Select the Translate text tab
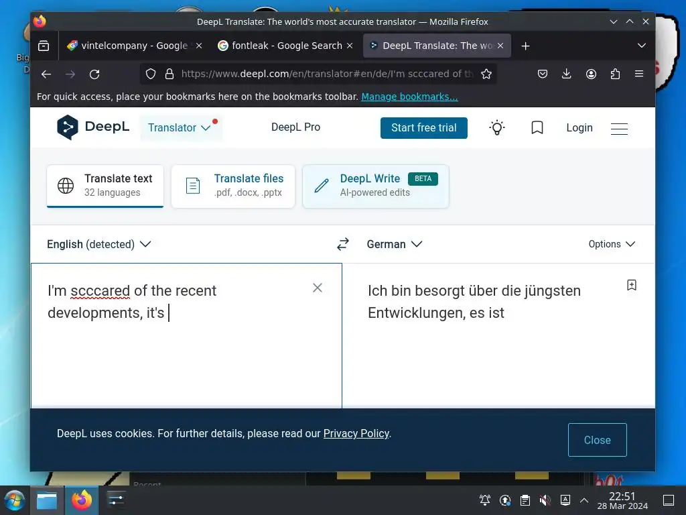The width and height of the screenshot is (686, 515). [105, 186]
